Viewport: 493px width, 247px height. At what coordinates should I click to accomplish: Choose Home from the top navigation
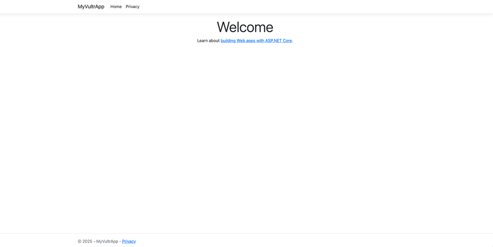tap(116, 7)
